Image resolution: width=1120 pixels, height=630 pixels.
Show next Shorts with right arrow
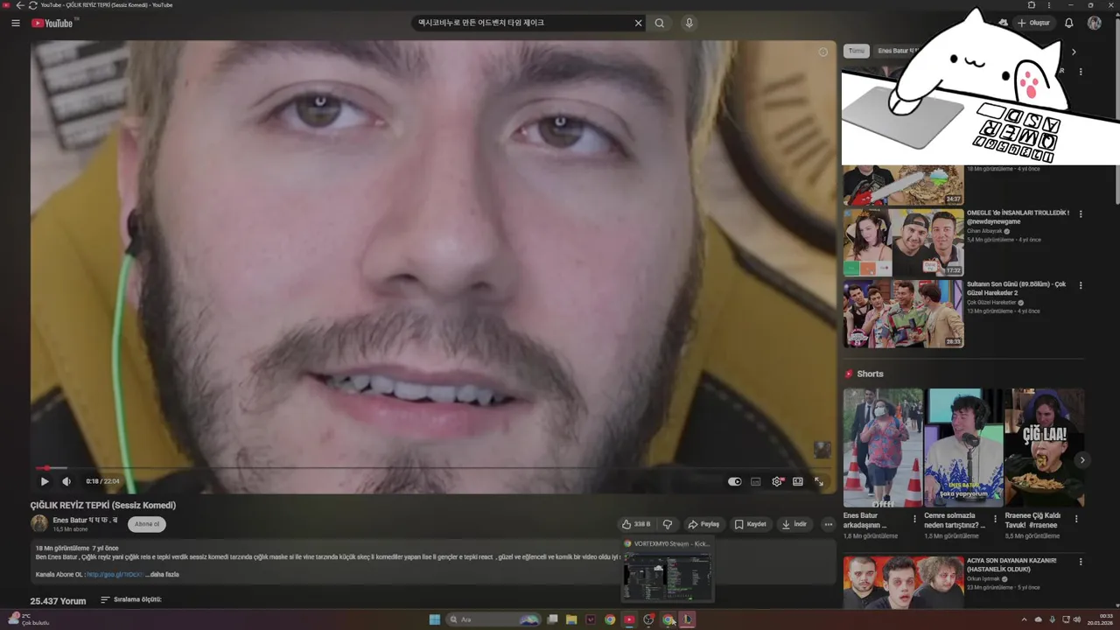tap(1082, 460)
